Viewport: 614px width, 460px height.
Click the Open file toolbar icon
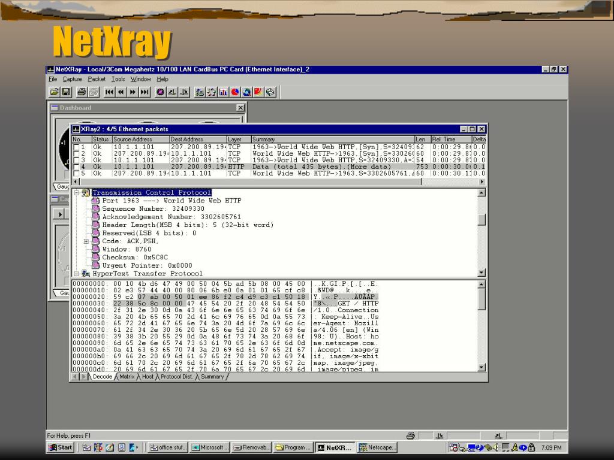[x=54, y=92]
